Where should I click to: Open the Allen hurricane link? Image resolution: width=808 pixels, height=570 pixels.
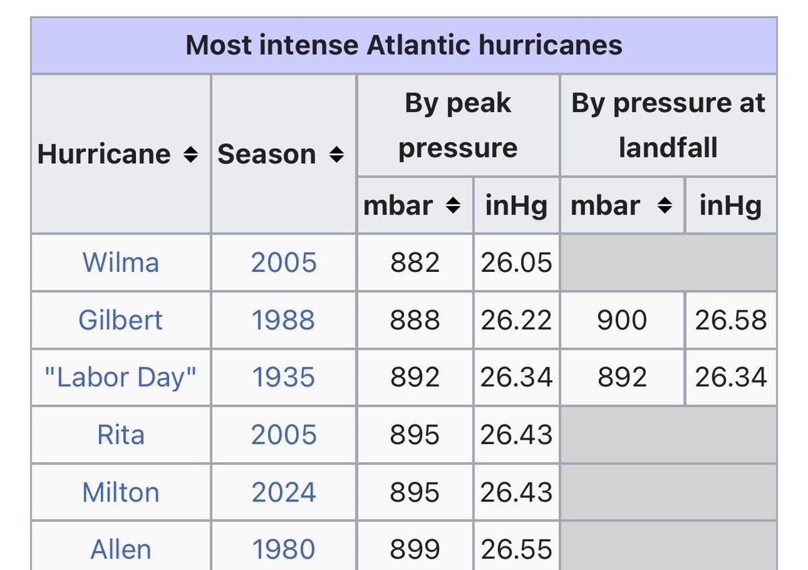coord(121,550)
